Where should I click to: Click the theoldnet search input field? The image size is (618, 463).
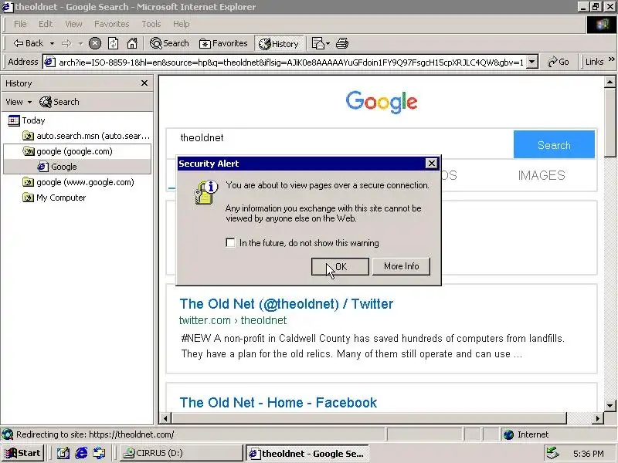(x=341, y=144)
